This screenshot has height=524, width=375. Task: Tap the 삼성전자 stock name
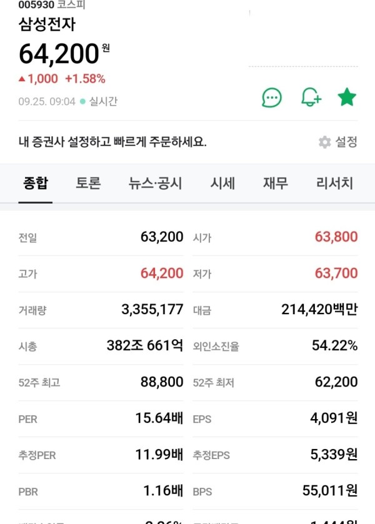47,24
